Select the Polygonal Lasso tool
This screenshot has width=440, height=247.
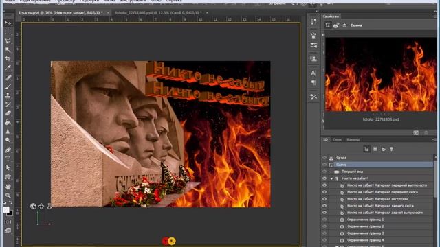(8, 41)
